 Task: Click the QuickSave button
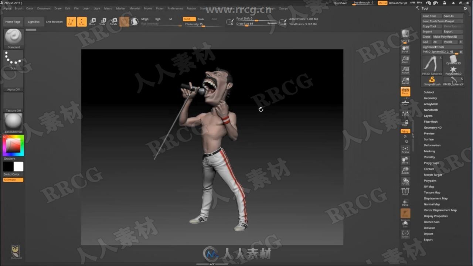[340, 3]
